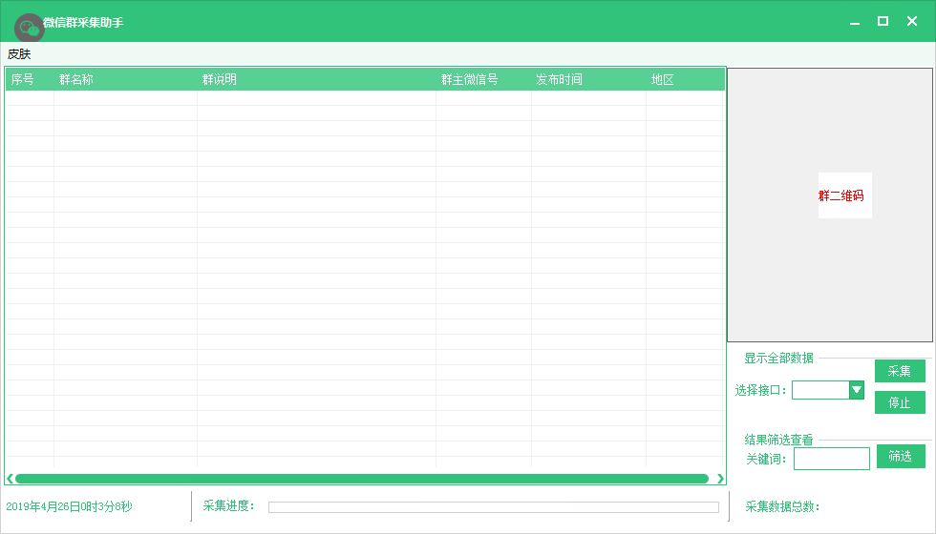Click the 采集 button

click(x=900, y=371)
